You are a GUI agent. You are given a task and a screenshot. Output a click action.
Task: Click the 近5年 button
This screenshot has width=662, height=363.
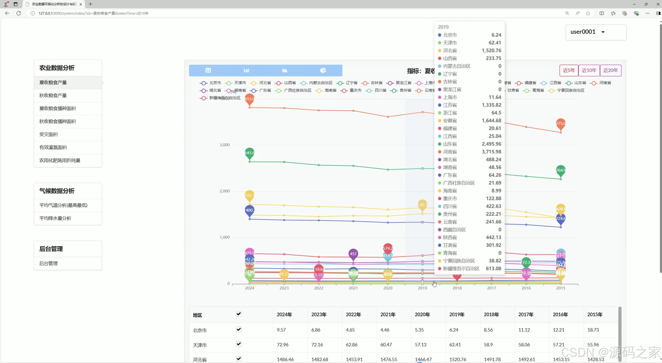tap(569, 70)
